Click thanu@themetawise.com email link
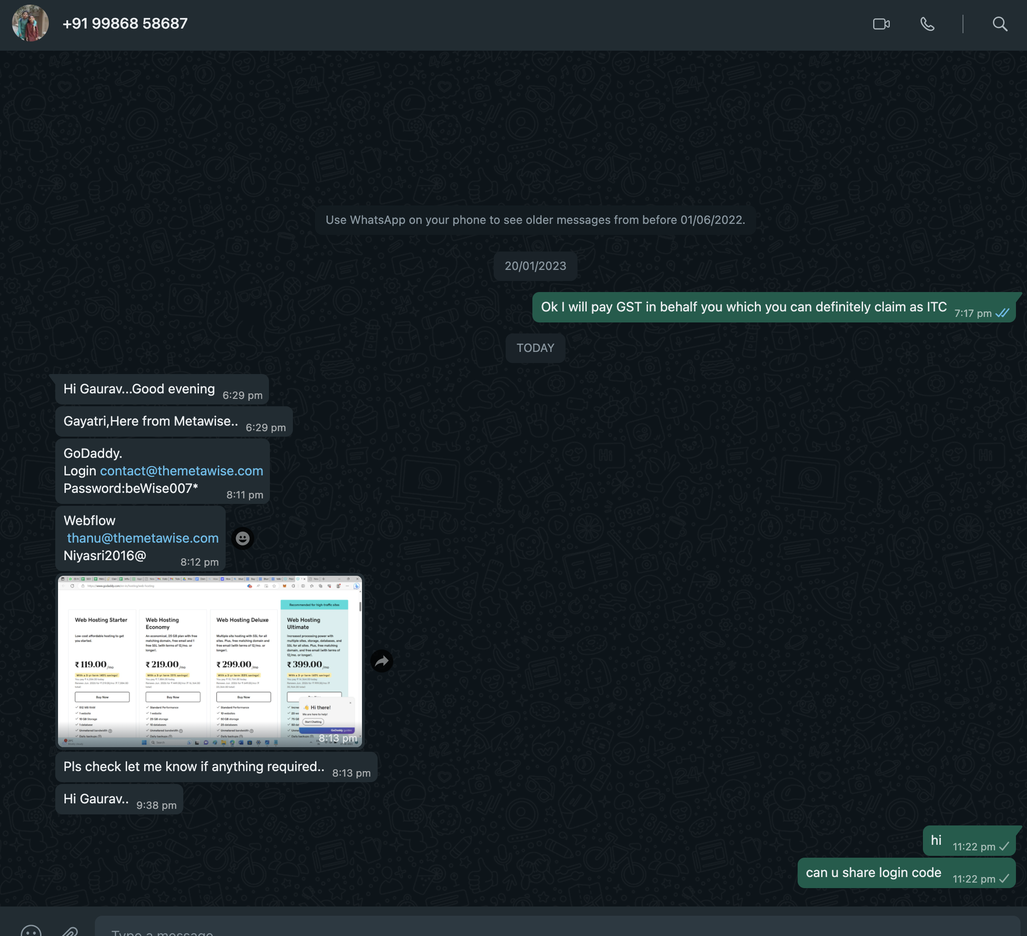 [x=143, y=538]
